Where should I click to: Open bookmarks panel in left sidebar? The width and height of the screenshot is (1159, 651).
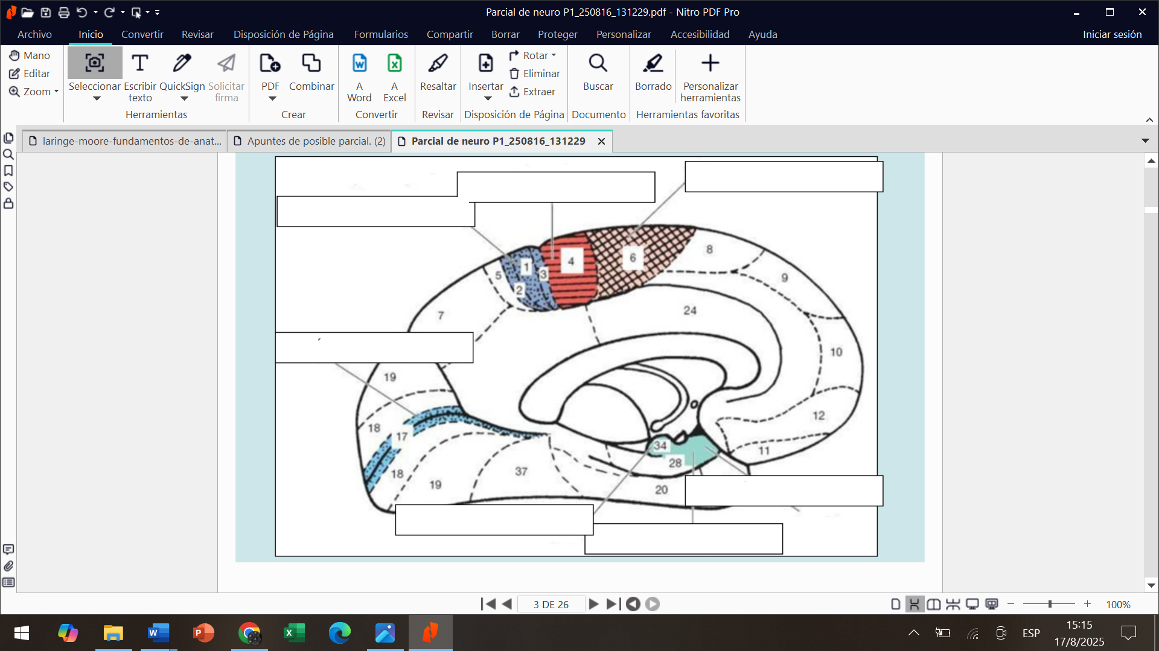coord(8,171)
